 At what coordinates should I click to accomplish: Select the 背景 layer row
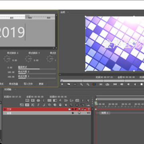point(47,113)
